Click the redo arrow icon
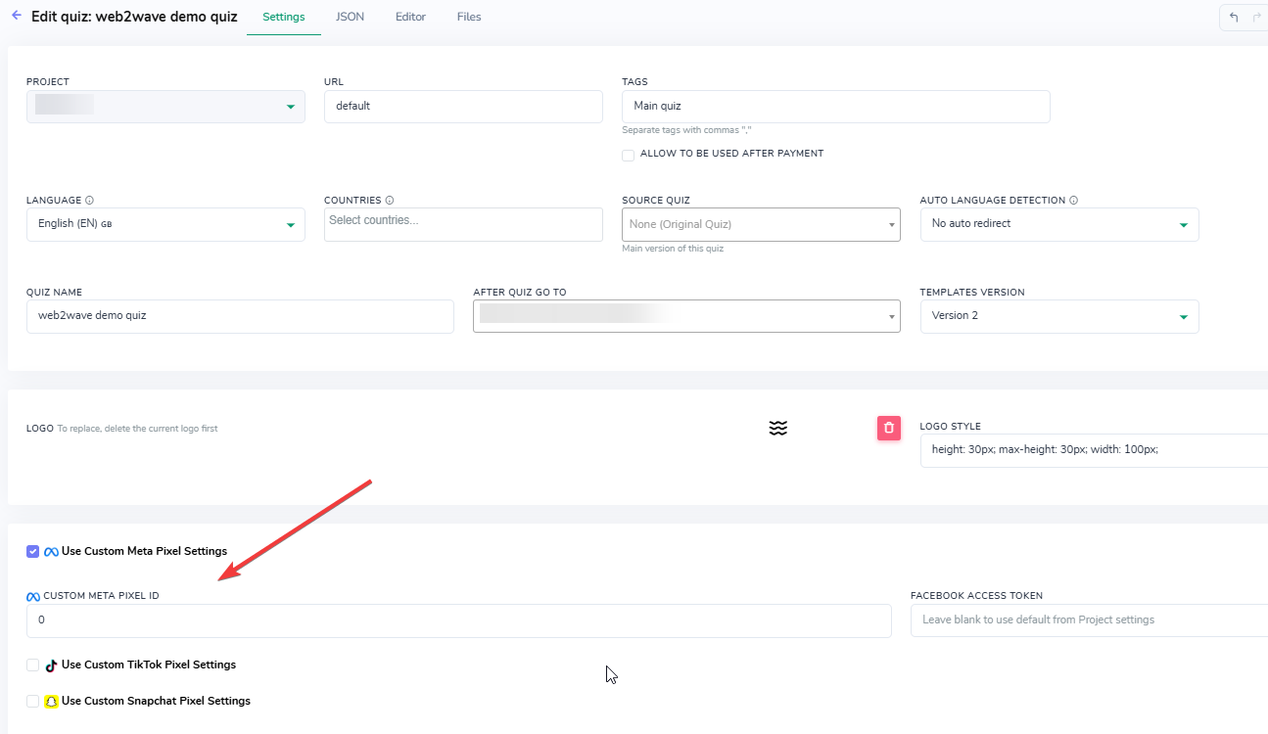The height and width of the screenshot is (734, 1268). click(x=1257, y=17)
